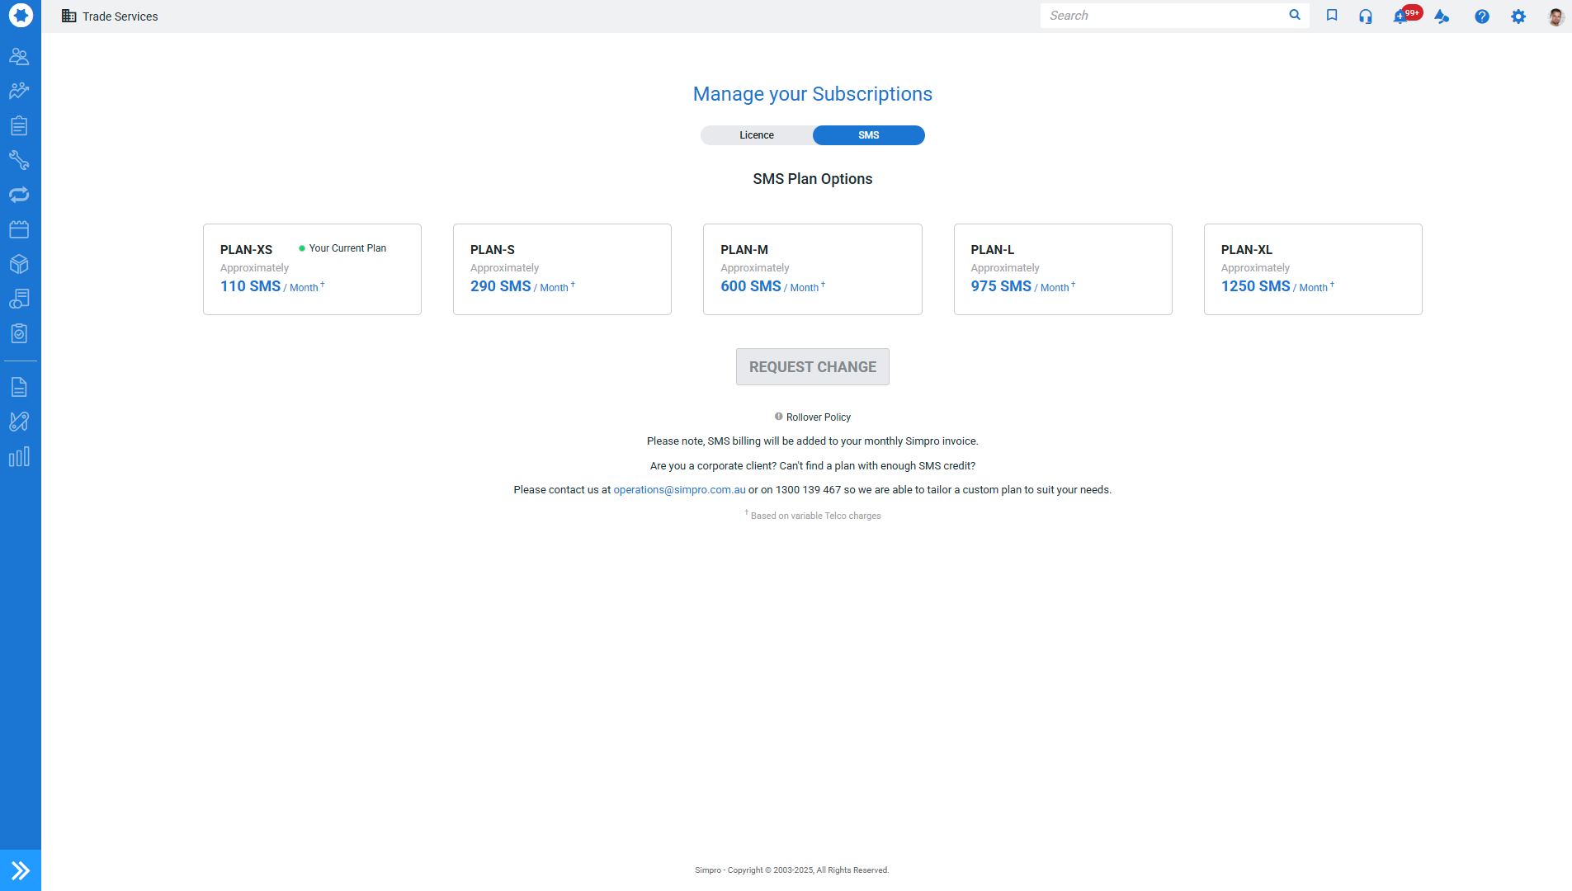
Task: Open the Jobs wrench sidebar icon
Action: click(19, 160)
